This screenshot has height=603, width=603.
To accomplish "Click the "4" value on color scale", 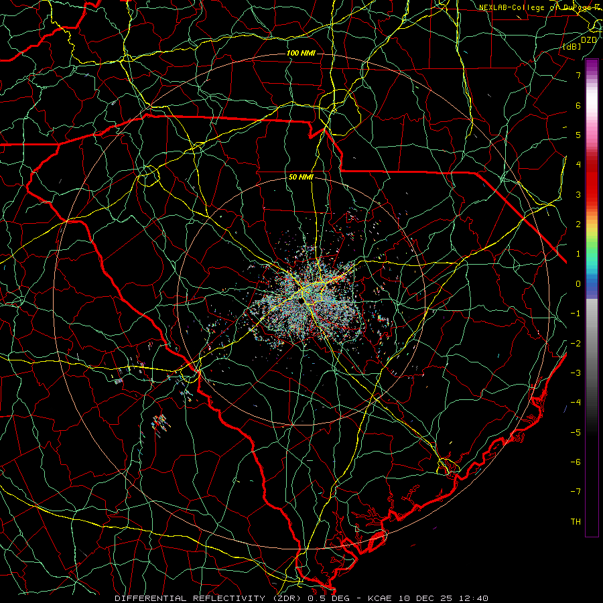I will (x=578, y=165).
